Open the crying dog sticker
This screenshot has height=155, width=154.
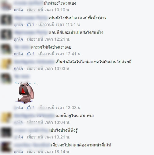[x=25, y=92]
